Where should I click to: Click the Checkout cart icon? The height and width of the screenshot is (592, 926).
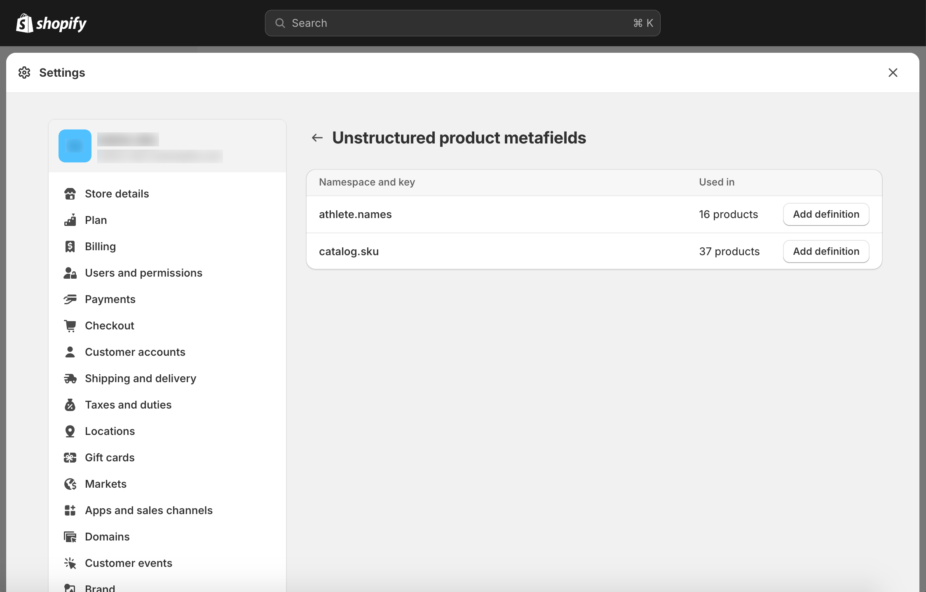point(70,326)
